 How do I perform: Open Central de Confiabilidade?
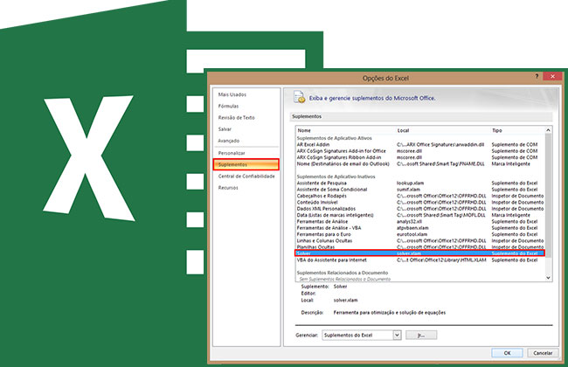(x=246, y=177)
